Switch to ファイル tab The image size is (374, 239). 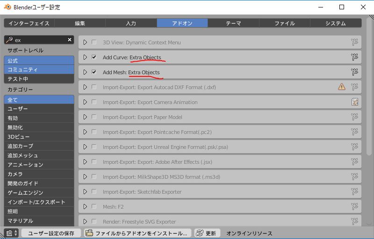click(x=285, y=23)
